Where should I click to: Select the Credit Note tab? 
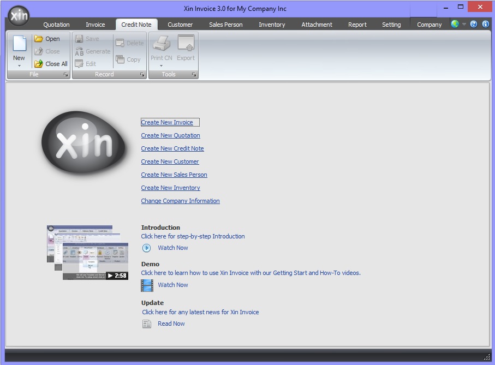(x=136, y=25)
